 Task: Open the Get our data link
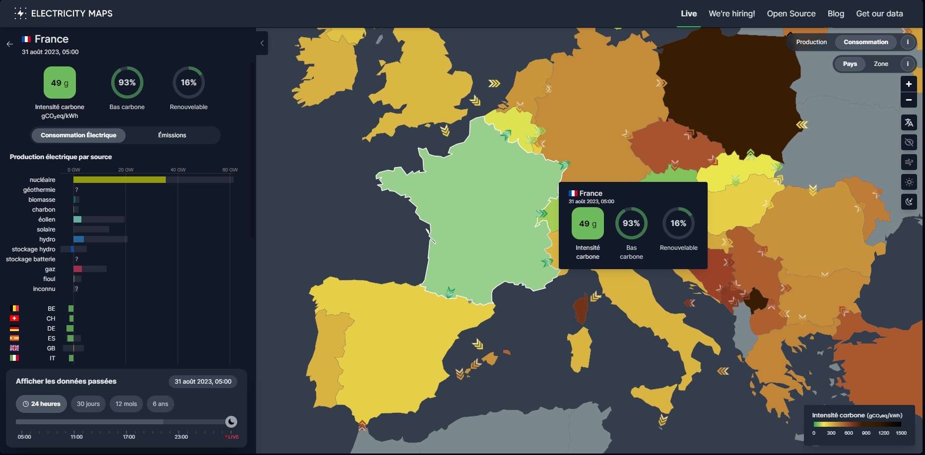879,14
